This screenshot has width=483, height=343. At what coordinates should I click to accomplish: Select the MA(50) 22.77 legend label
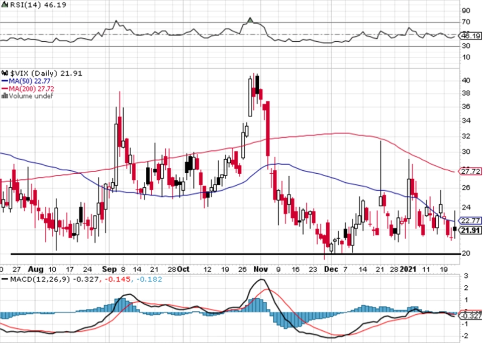[30, 81]
